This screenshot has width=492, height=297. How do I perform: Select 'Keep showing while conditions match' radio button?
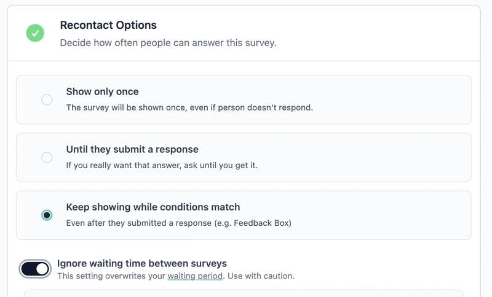47,215
